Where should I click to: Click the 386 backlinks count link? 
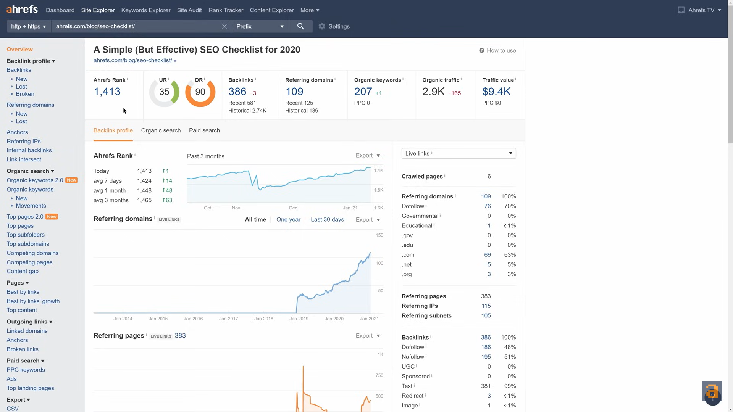point(237,92)
